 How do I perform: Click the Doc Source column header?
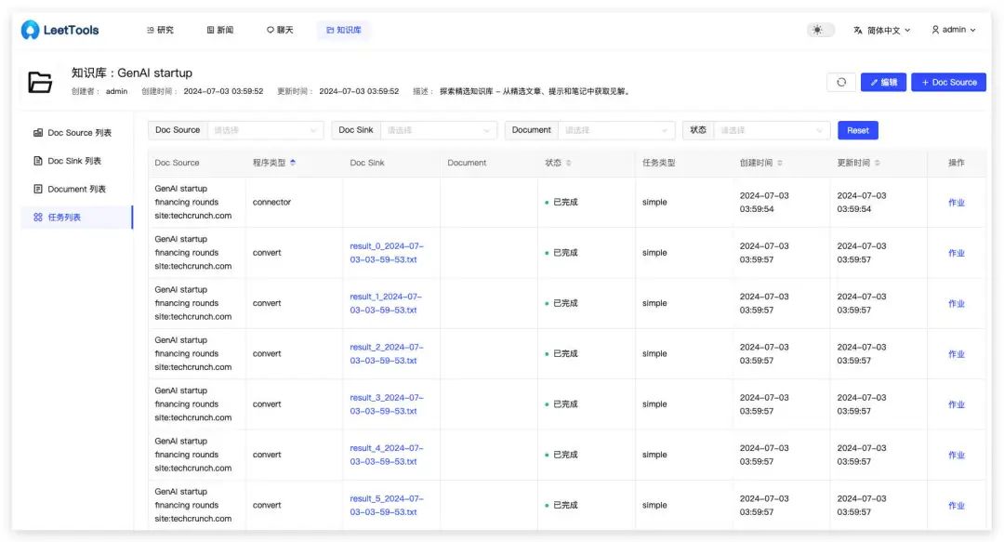pyautogui.click(x=177, y=163)
